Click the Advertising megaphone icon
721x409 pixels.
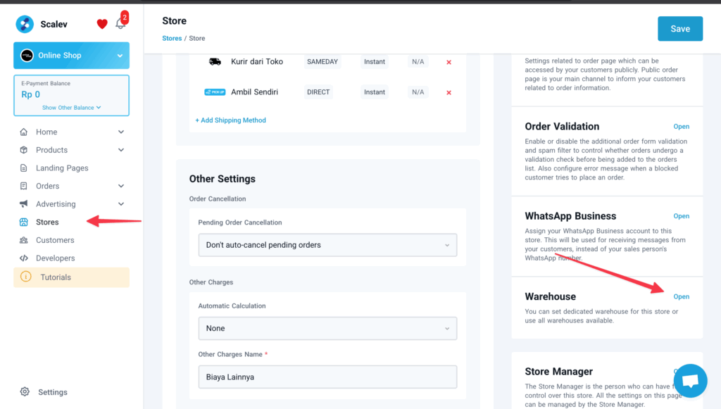click(24, 204)
